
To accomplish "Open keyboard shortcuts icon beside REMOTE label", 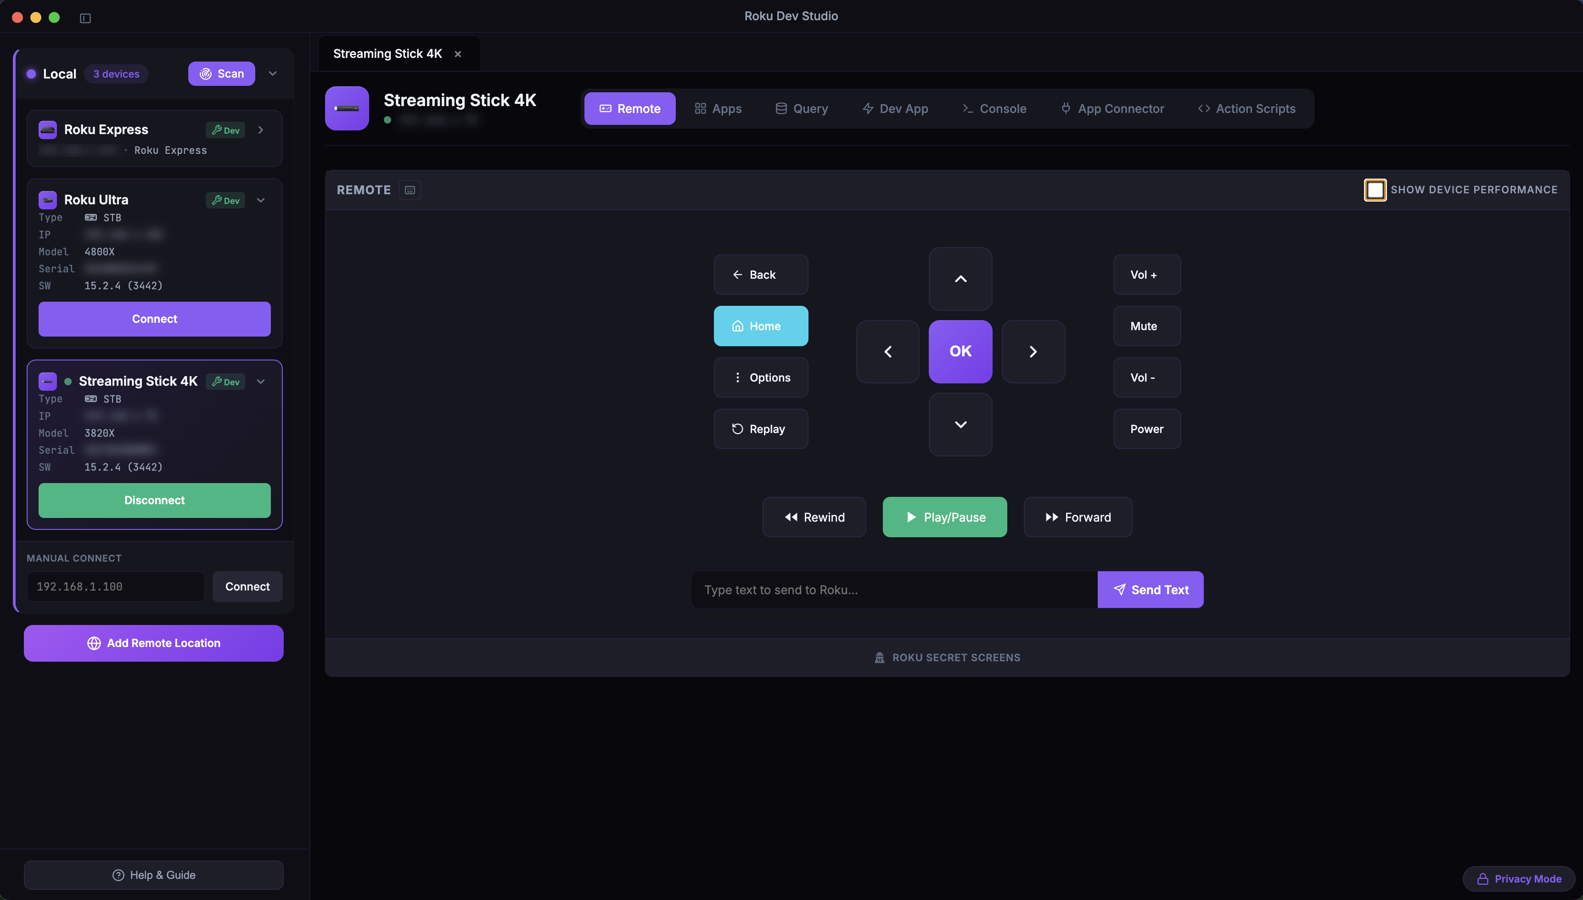I will pyautogui.click(x=410, y=190).
